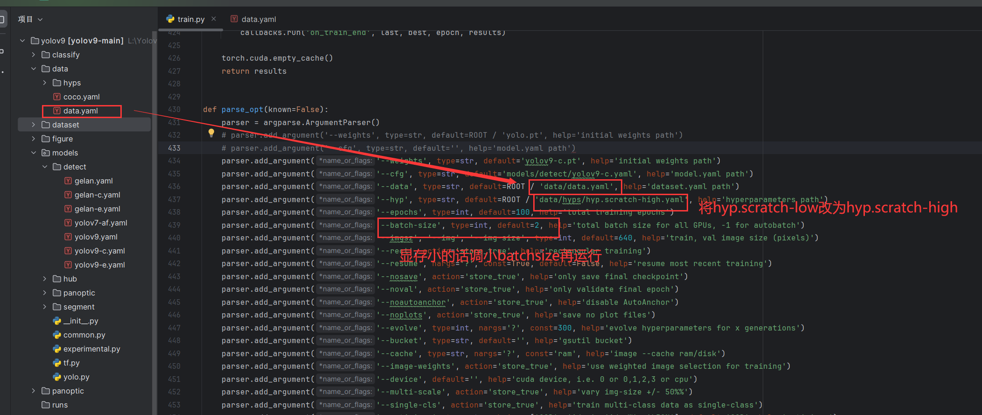
Task: Click the '--multi-scale' argument string on line 451
Action: [x=411, y=392]
